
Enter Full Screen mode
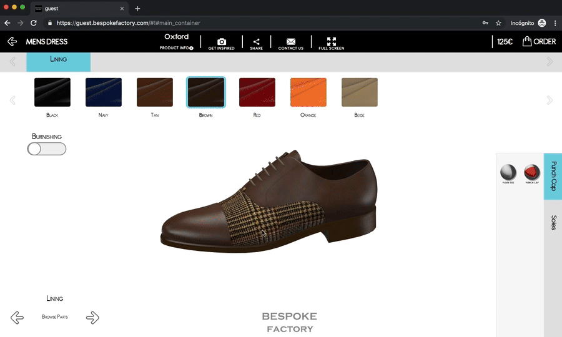click(331, 41)
